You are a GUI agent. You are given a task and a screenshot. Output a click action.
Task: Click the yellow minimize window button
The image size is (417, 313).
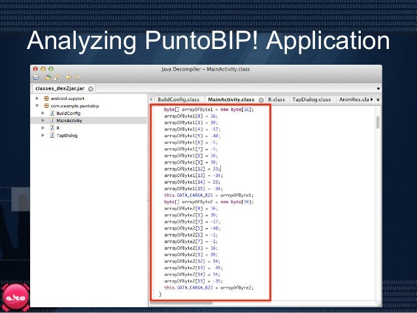tap(43, 69)
